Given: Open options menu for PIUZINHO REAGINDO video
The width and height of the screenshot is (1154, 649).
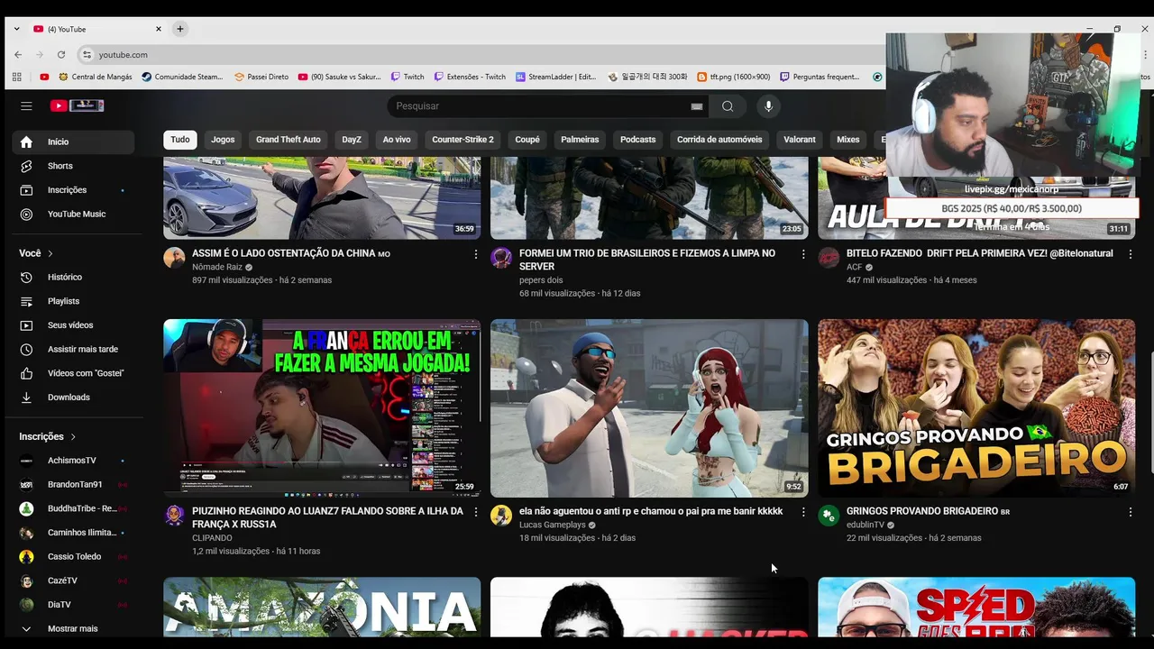Looking at the screenshot, I should pos(476,512).
